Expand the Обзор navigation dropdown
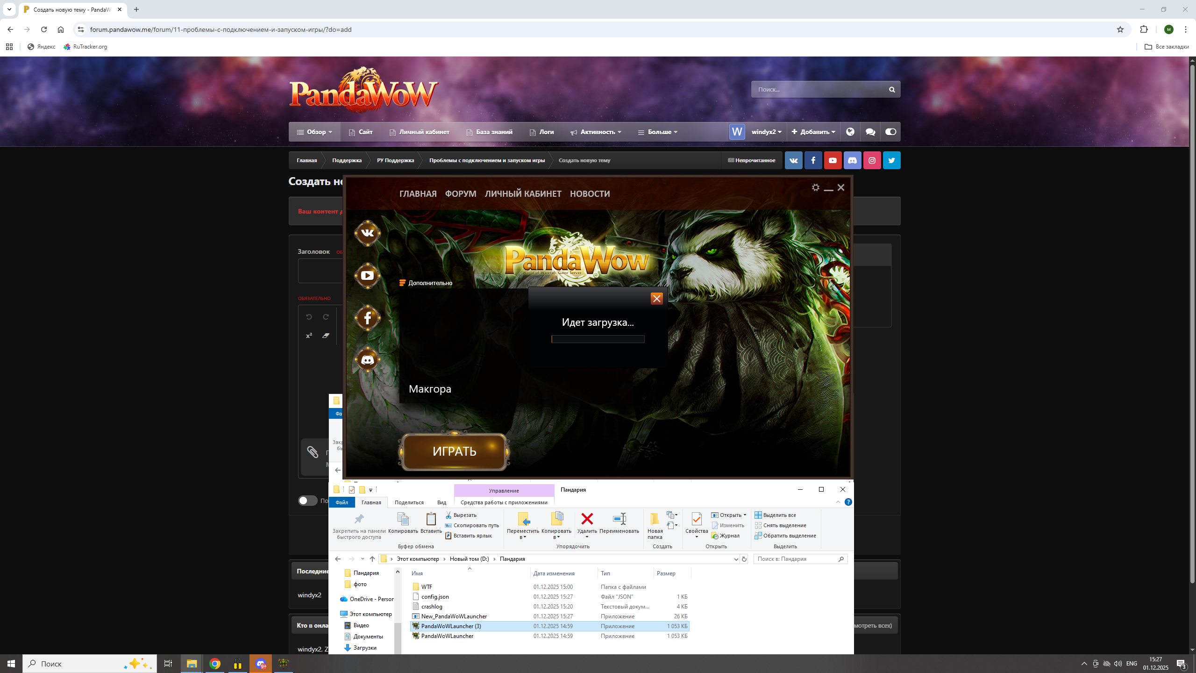1196x673 pixels. (315, 132)
